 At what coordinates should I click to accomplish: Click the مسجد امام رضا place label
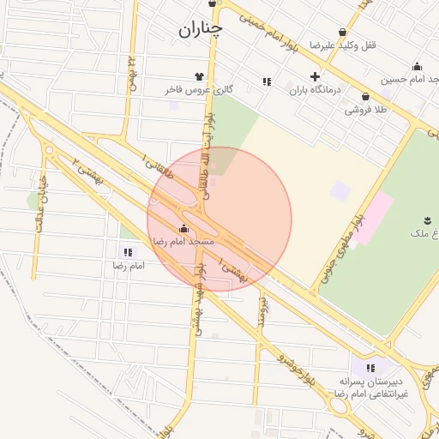pyautogui.click(x=183, y=242)
